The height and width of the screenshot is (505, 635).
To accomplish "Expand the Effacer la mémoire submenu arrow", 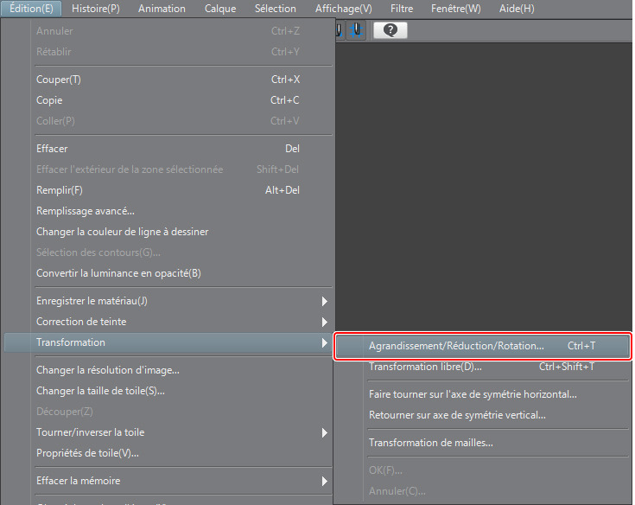I will point(324,481).
